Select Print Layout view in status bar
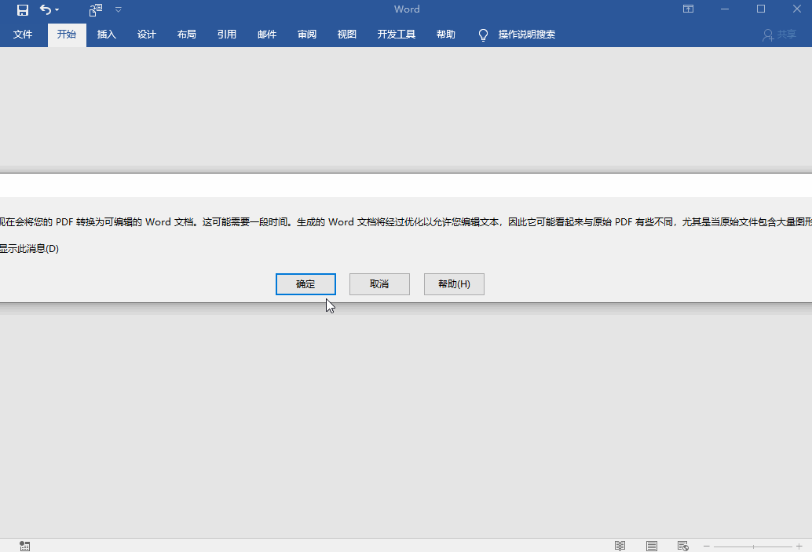The width and height of the screenshot is (812, 552). click(x=651, y=546)
